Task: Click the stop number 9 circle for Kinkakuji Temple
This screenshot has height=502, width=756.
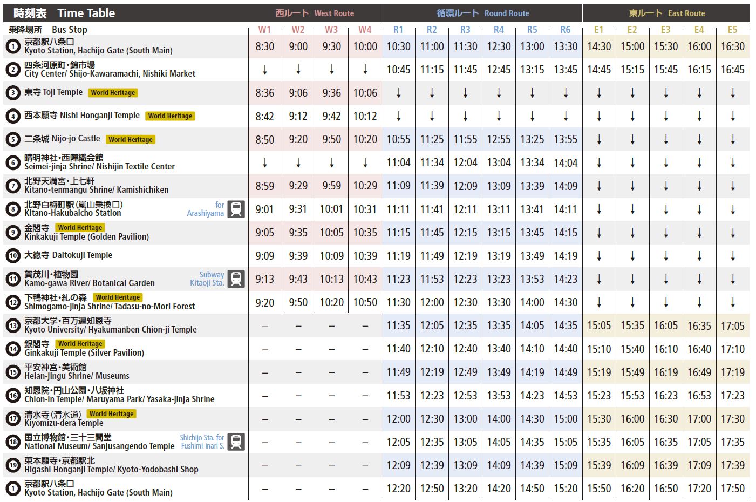Action: tap(13, 232)
